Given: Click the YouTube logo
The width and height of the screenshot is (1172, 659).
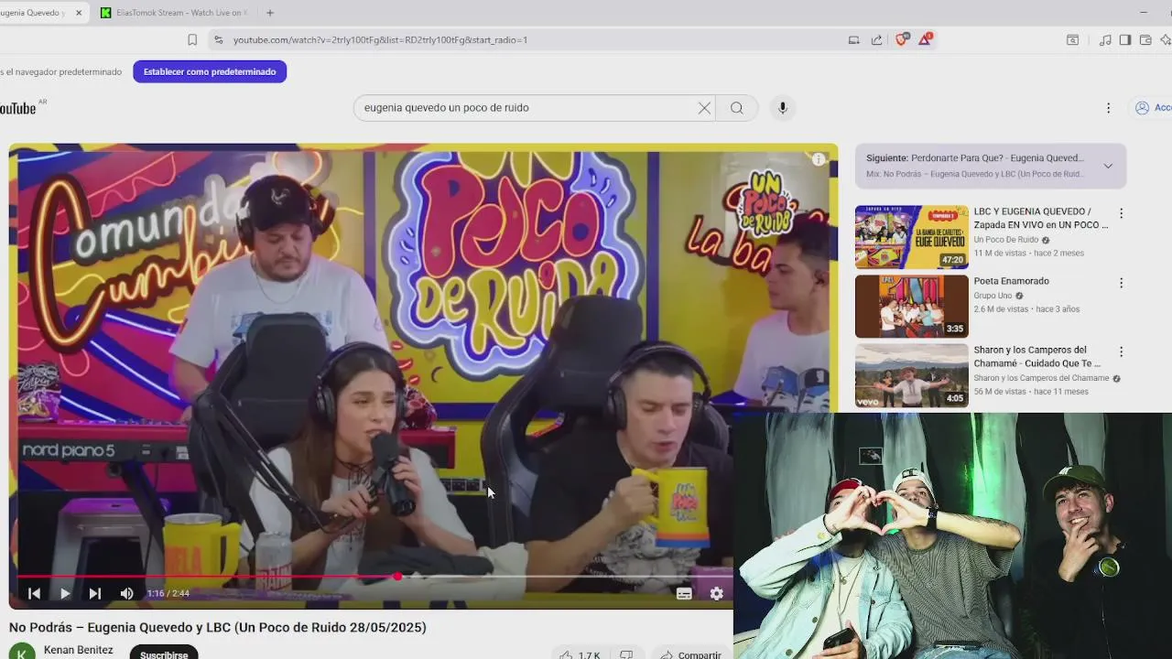Looking at the screenshot, I should (x=20, y=108).
